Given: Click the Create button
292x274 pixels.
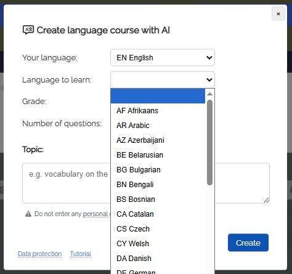Looking at the screenshot, I should pyautogui.click(x=248, y=243).
